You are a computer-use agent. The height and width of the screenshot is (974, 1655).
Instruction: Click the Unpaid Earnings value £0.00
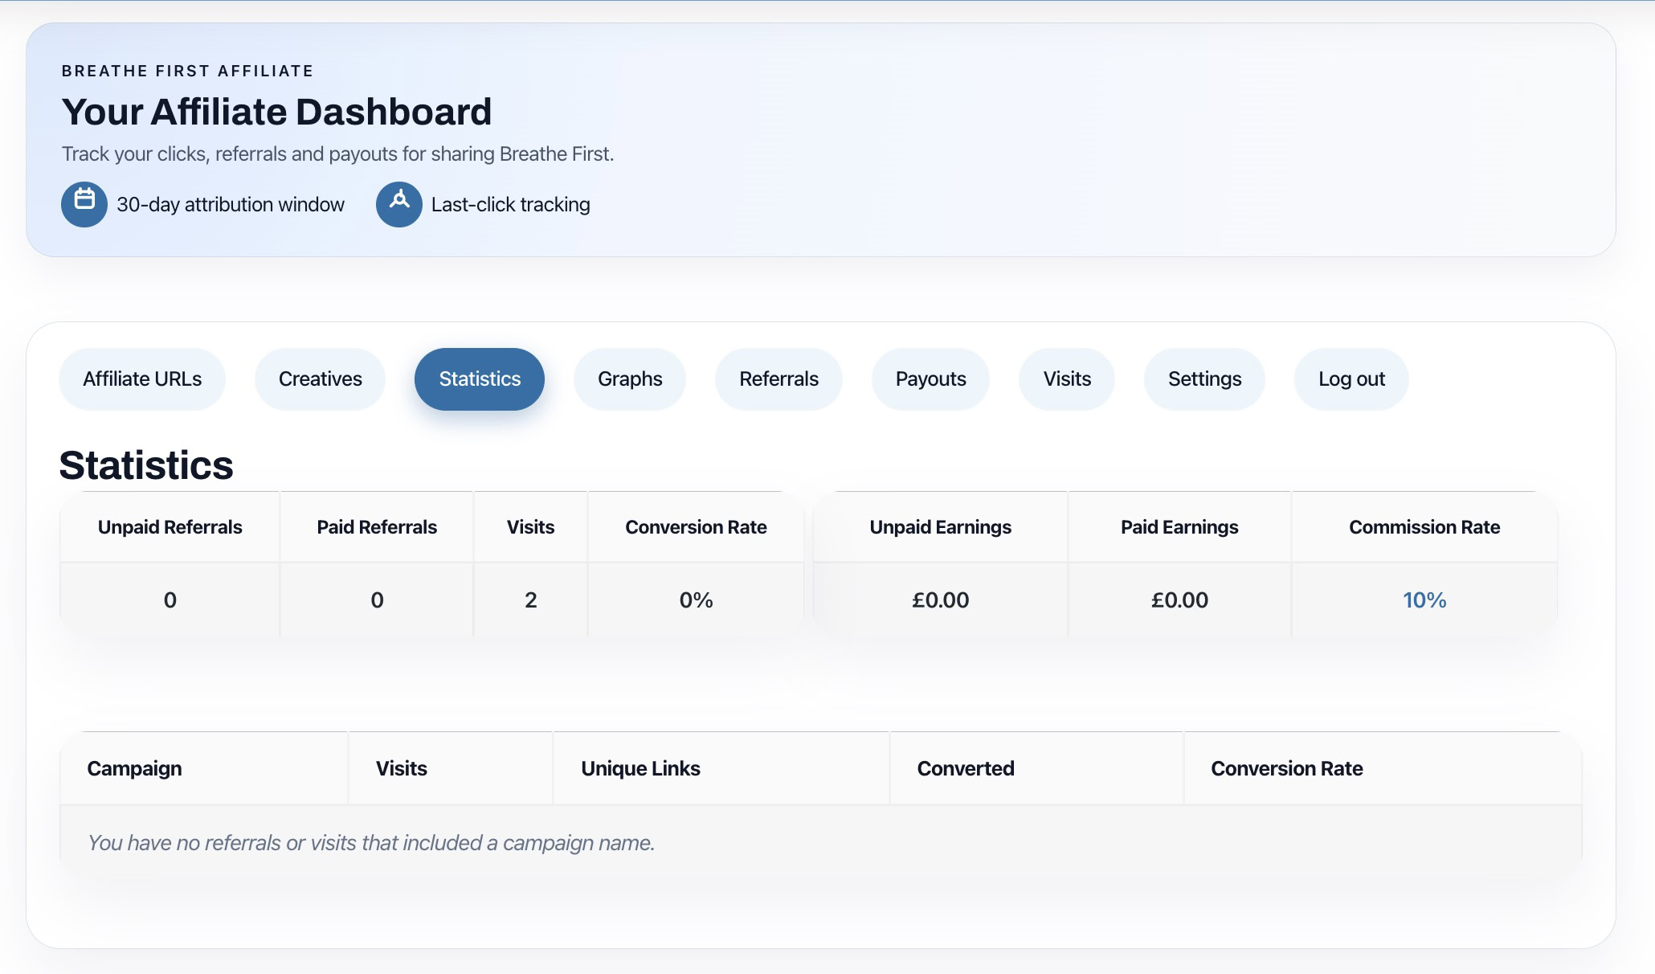click(940, 599)
